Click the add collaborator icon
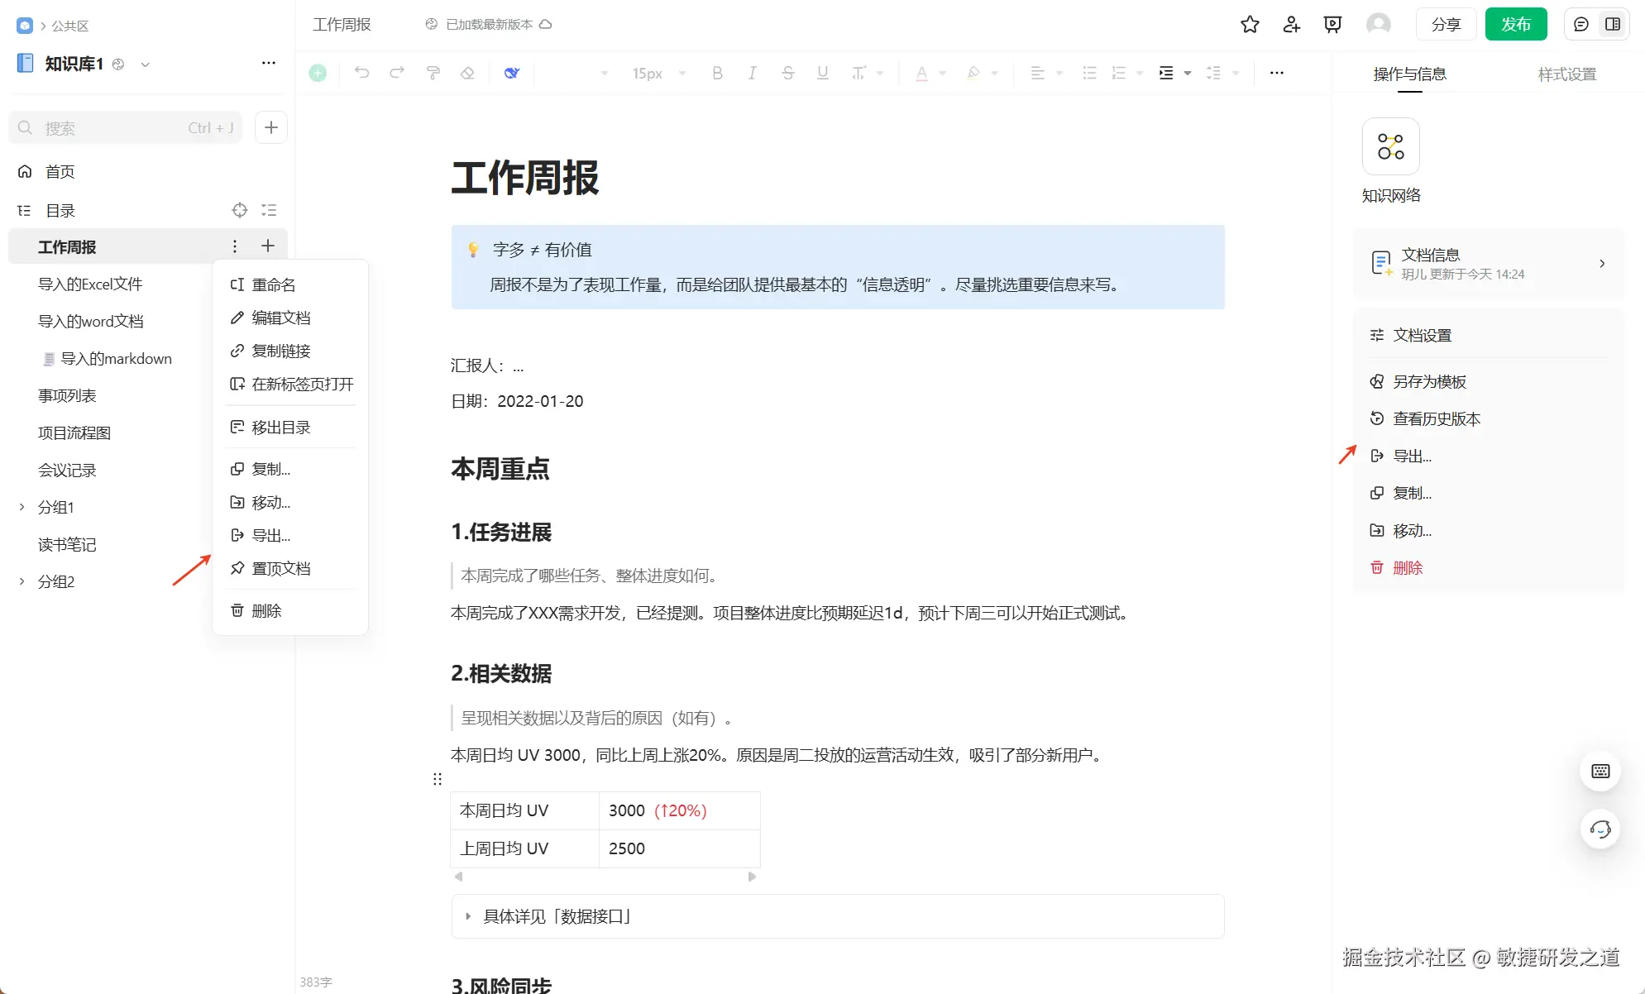Screen dimensions: 1645x994 (1291, 25)
